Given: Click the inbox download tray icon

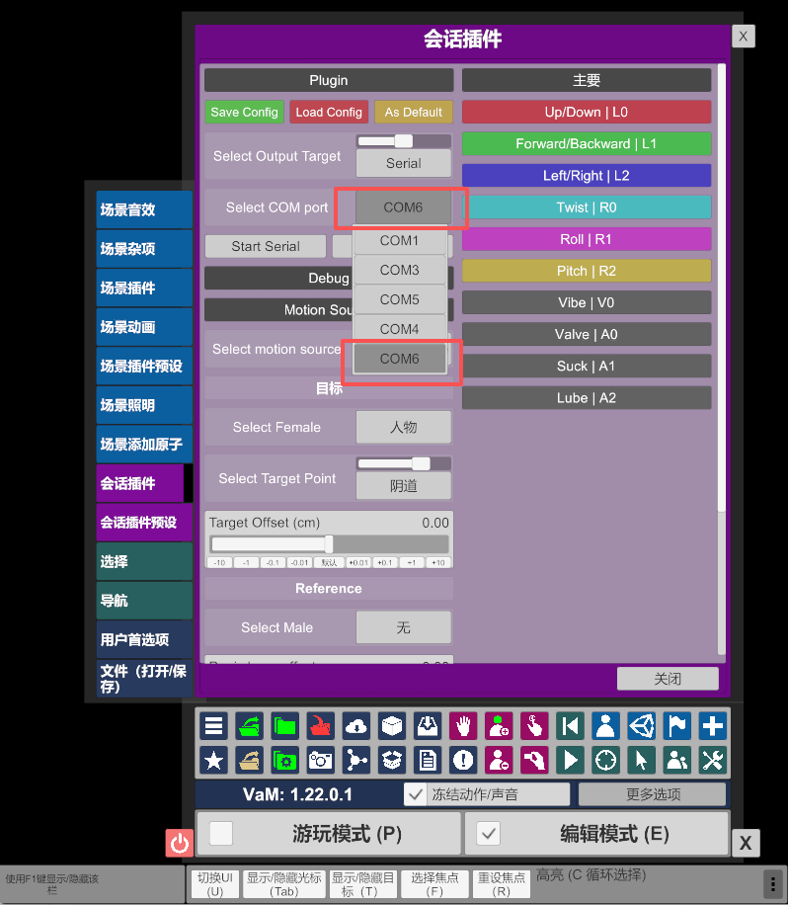Looking at the screenshot, I should (428, 725).
